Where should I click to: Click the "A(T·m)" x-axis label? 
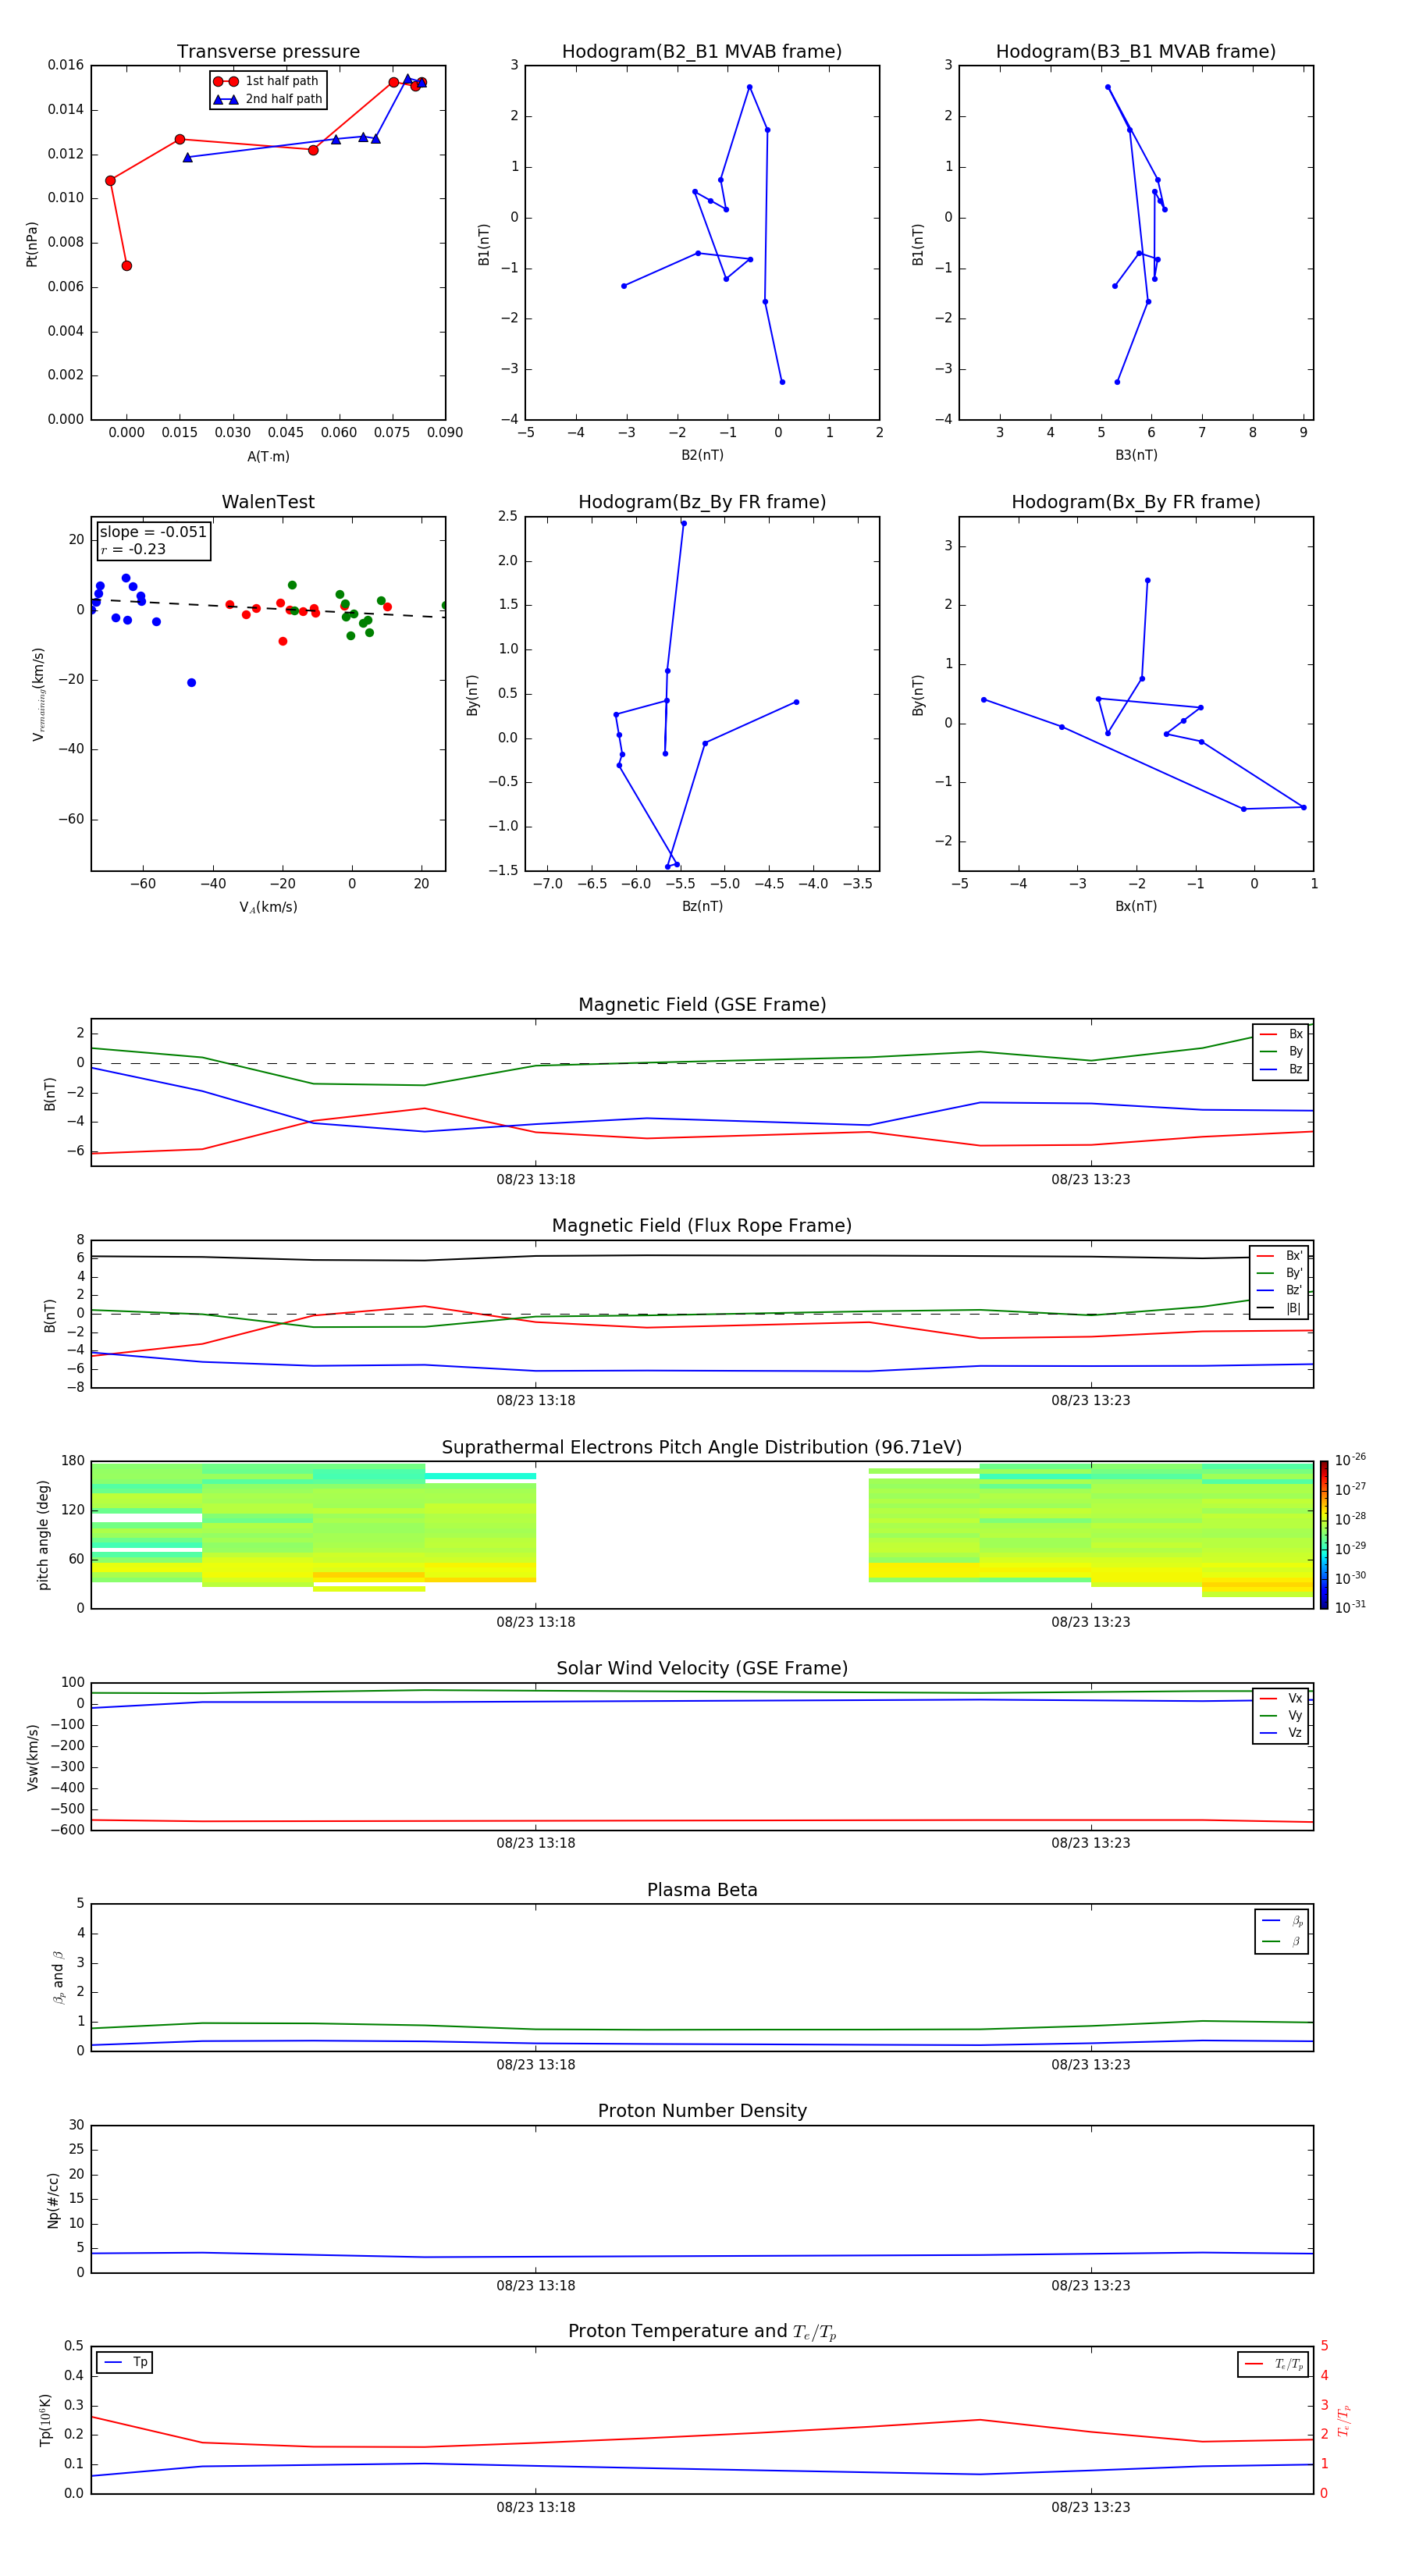tap(268, 456)
